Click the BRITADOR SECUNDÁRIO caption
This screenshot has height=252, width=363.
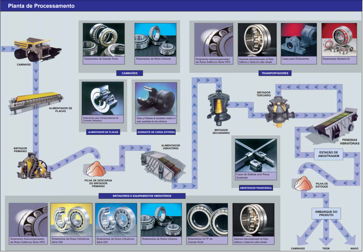(221, 132)
